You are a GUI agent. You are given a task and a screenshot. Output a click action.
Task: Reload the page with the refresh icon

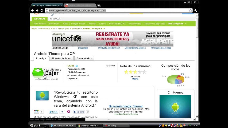42,10
